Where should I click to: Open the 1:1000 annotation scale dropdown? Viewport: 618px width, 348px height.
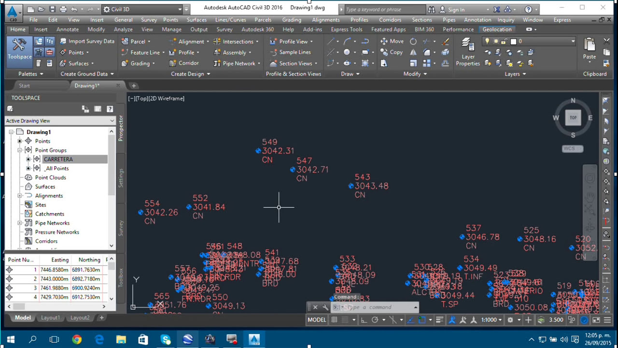492,319
